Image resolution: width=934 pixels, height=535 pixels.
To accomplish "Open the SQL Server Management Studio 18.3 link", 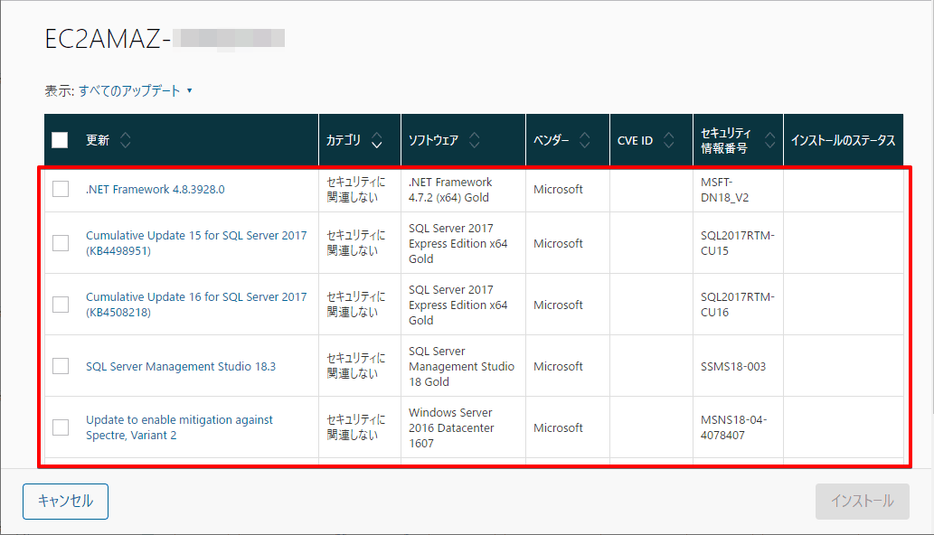I will point(181,367).
